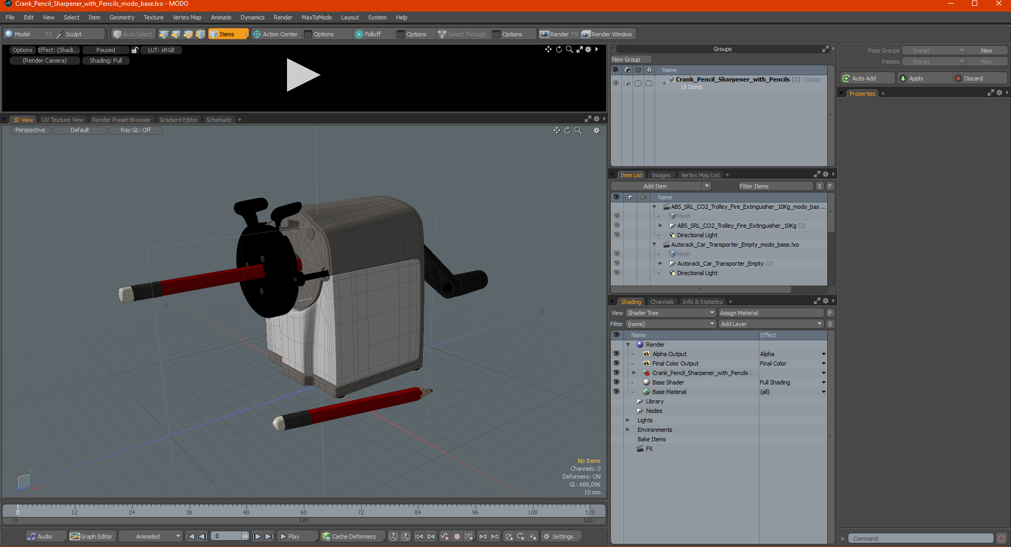Open Falloff menu
This screenshot has width=1011, height=547.
pos(372,34)
